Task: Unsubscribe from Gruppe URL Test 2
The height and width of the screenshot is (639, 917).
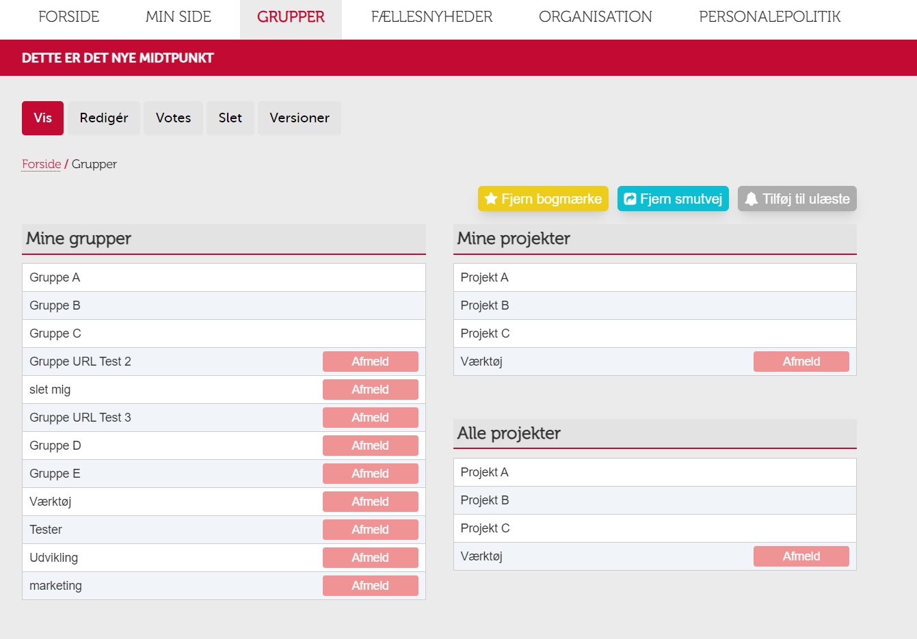Action: coord(370,362)
